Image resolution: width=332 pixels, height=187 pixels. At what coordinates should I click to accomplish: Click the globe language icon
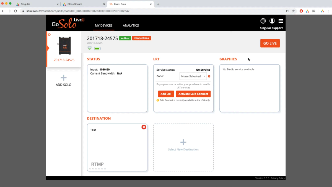263,21
